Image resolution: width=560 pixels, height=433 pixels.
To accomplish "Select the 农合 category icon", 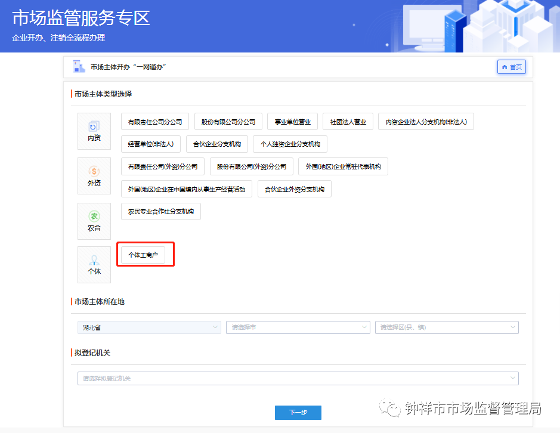I will (x=94, y=221).
